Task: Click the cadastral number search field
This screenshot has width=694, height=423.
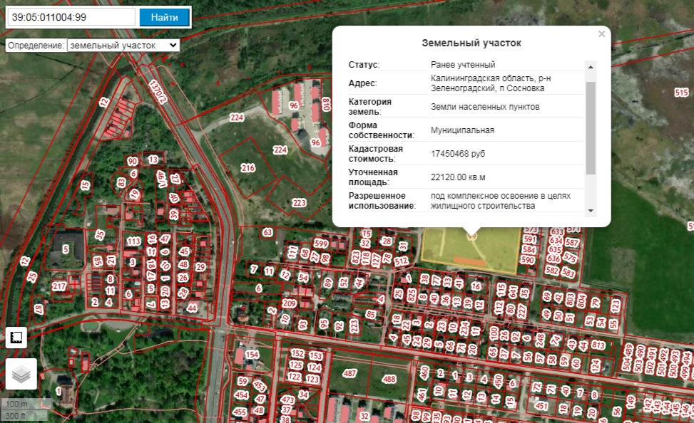Action: tap(71, 17)
